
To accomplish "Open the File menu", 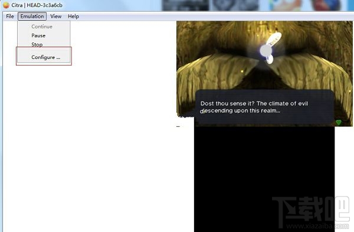I will [10, 17].
